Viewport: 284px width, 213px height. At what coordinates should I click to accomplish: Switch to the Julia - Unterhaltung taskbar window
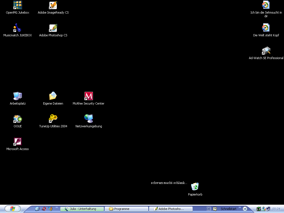pos(82,209)
